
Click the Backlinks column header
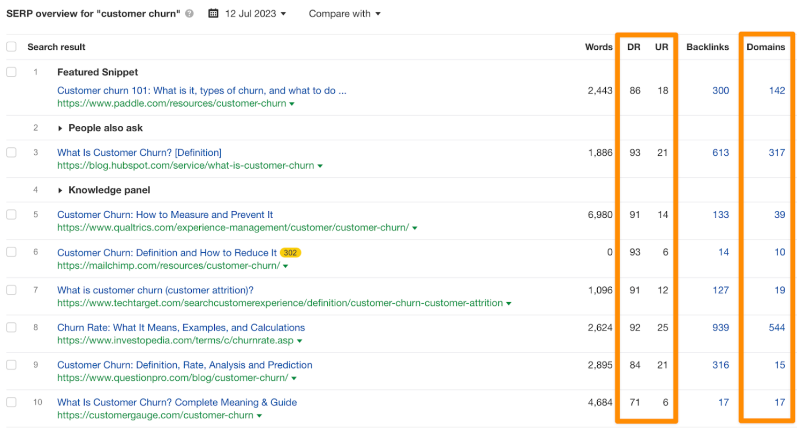708,47
